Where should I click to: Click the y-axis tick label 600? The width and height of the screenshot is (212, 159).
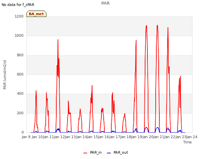(20, 74)
